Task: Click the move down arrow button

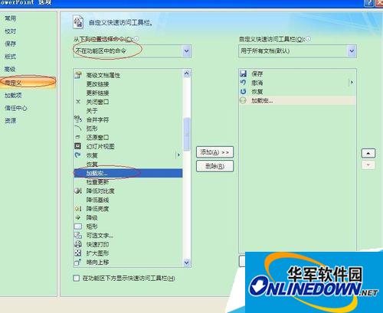Action: coord(368,165)
